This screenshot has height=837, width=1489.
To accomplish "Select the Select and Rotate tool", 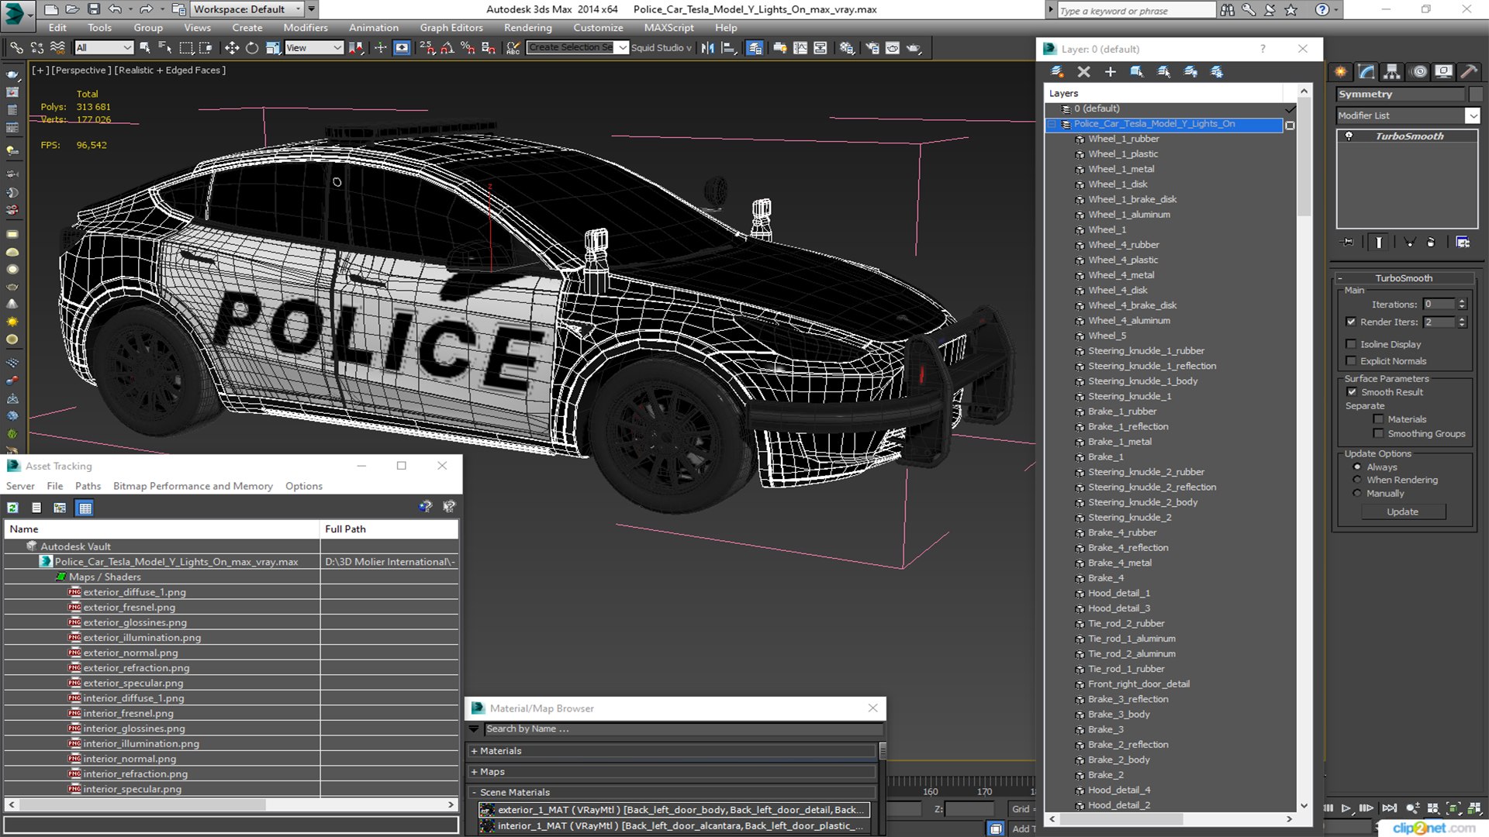I will (252, 48).
